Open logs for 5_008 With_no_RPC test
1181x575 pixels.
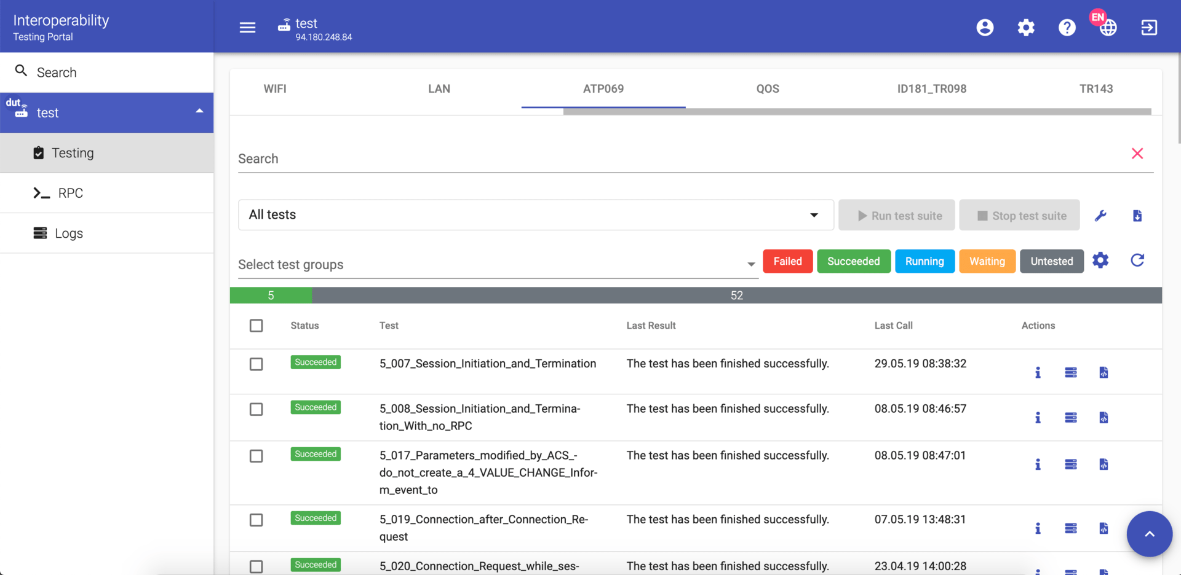tap(1071, 418)
